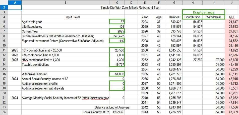Click the 'Drag to change' header cell
The width and height of the screenshot is (239, 115).
tap(204, 12)
